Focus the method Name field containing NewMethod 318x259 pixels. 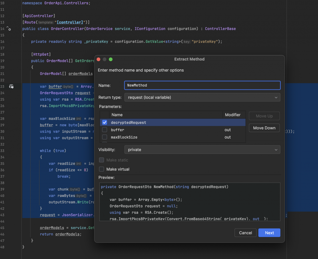click(202, 85)
